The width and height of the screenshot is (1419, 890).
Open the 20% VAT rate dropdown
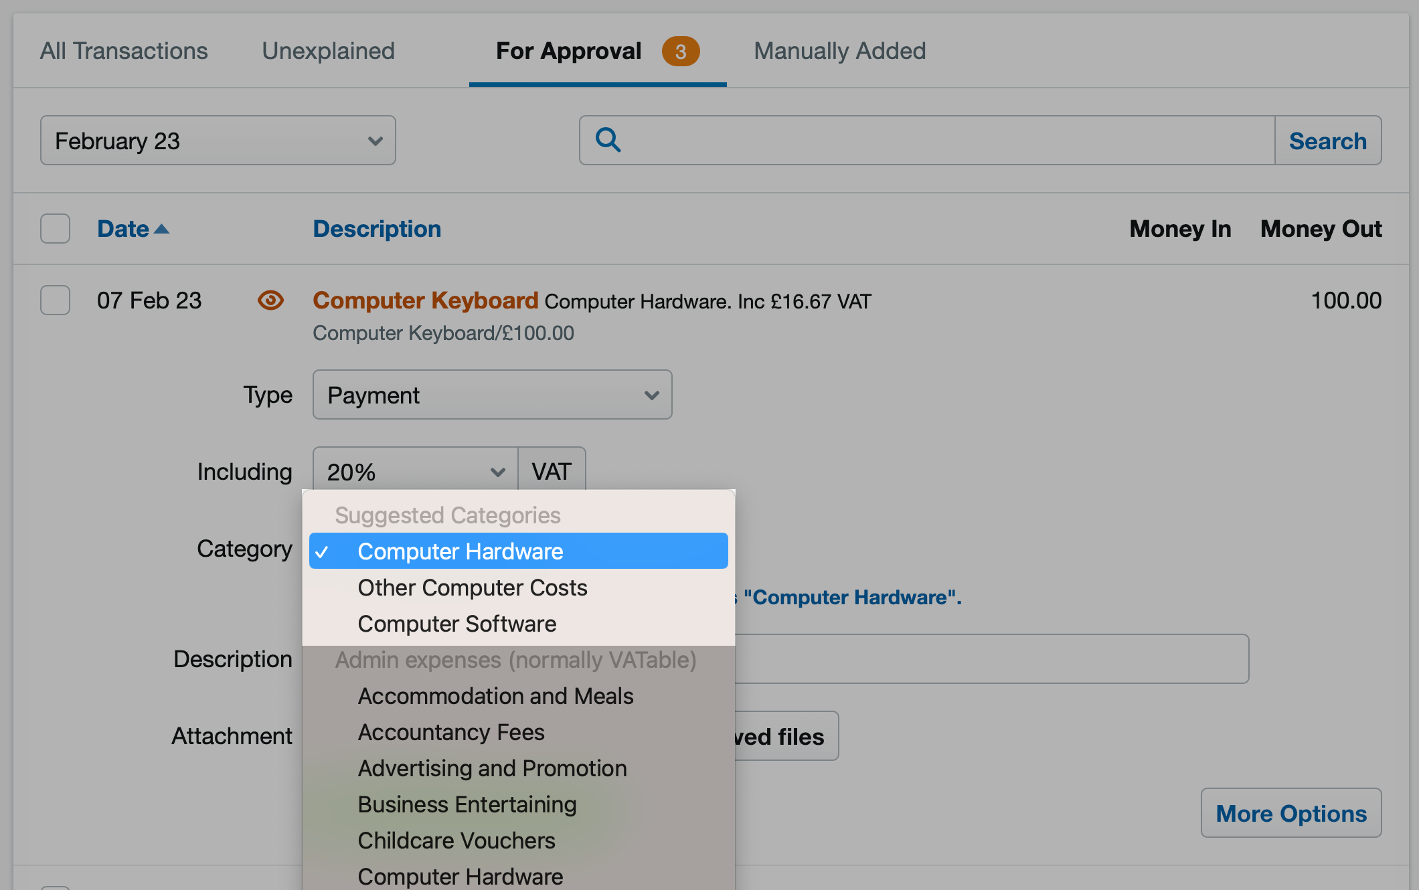416,472
